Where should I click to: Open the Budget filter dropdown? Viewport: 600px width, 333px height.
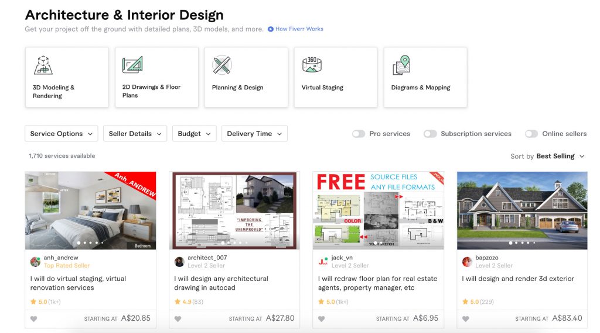pyautogui.click(x=194, y=134)
